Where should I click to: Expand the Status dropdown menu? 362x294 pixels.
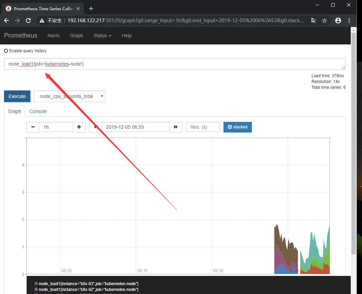pyautogui.click(x=102, y=36)
